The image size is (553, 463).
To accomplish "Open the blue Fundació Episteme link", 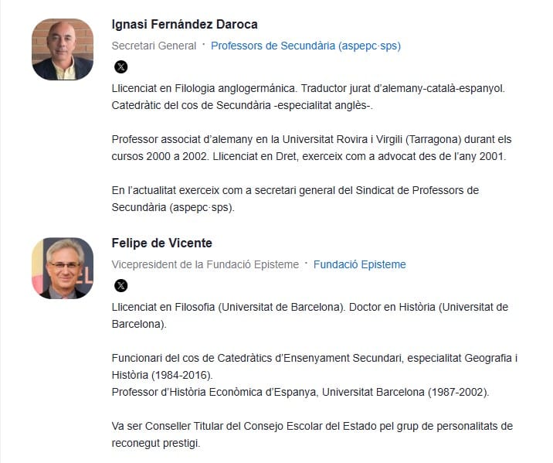I will (359, 264).
